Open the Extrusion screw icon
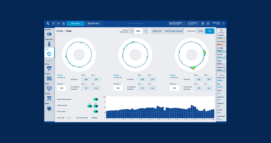The height and width of the screenshot is (143, 271). coord(49,78)
